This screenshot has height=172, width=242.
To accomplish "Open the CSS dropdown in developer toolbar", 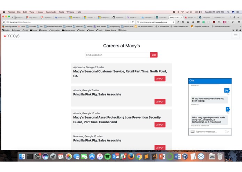I will [x=25, y=30].
